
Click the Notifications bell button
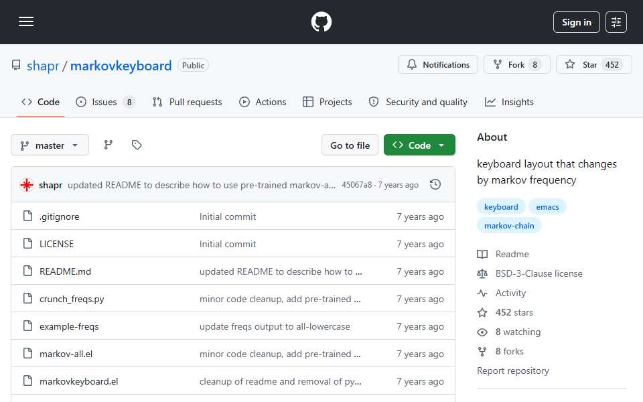click(x=437, y=65)
